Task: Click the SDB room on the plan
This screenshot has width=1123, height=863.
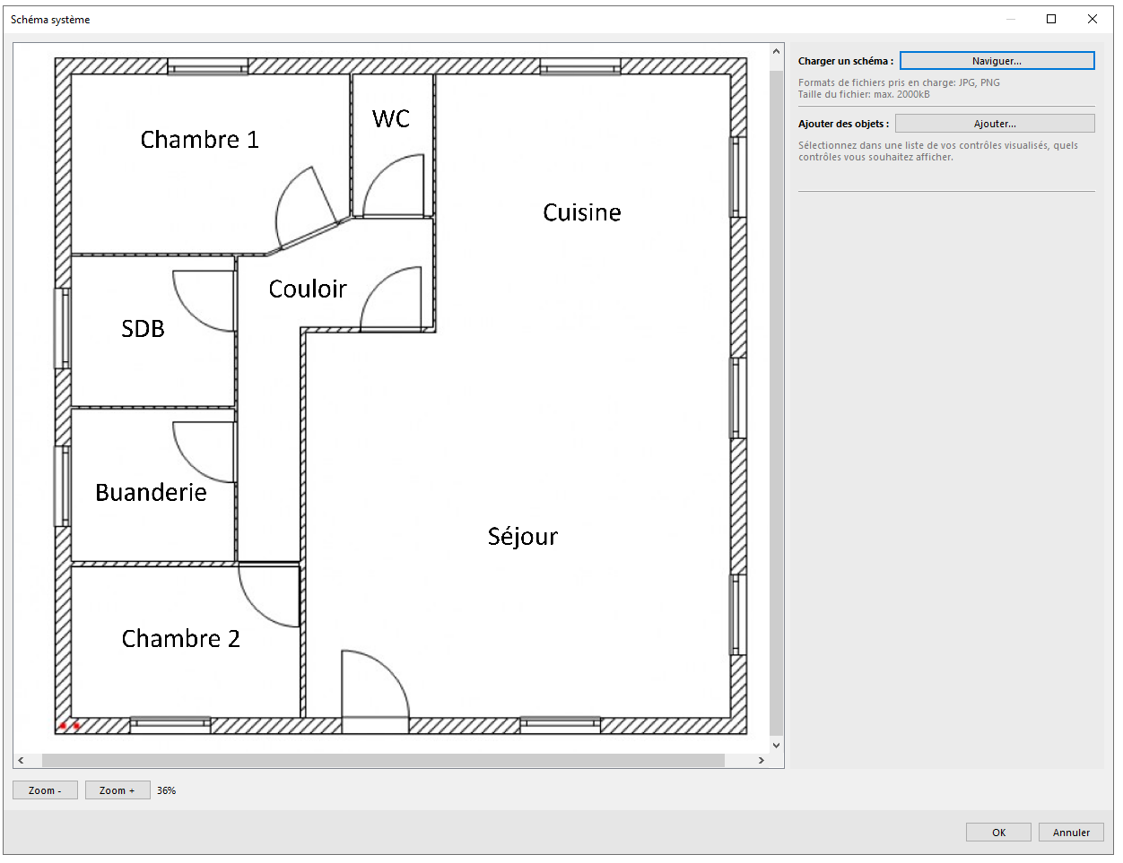Action: (x=144, y=329)
